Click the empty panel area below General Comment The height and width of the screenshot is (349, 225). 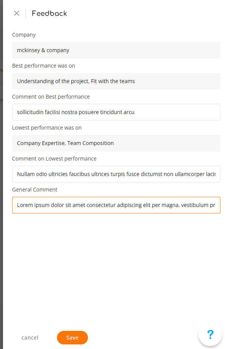pyautogui.click(x=116, y=267)
